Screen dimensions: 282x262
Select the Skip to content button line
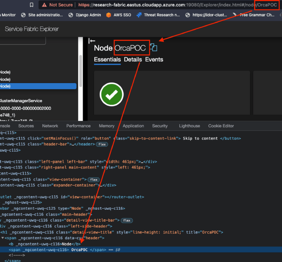click(120, 138)
